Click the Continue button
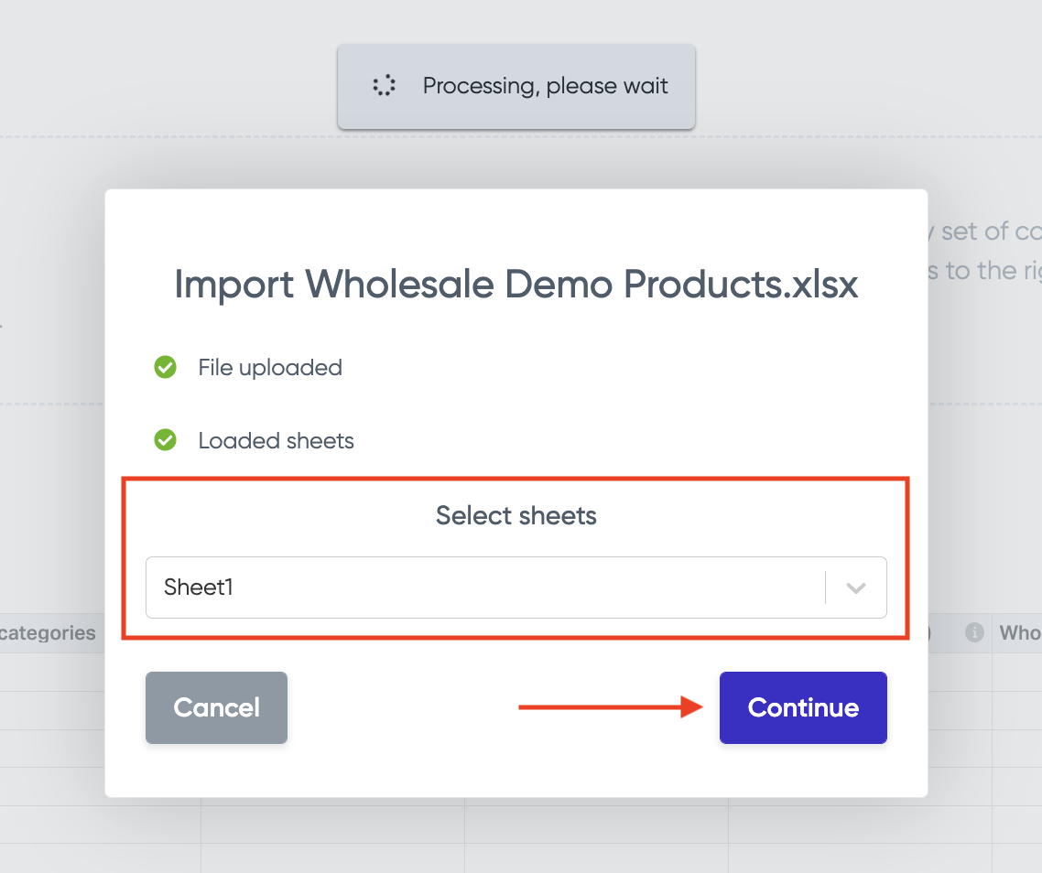This screenshot has width=1042, height=873. (x=803, y=707)
